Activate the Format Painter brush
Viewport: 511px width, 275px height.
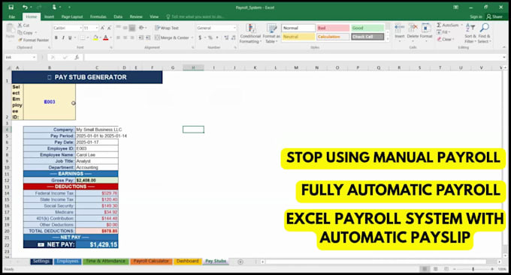pos(33,40)
